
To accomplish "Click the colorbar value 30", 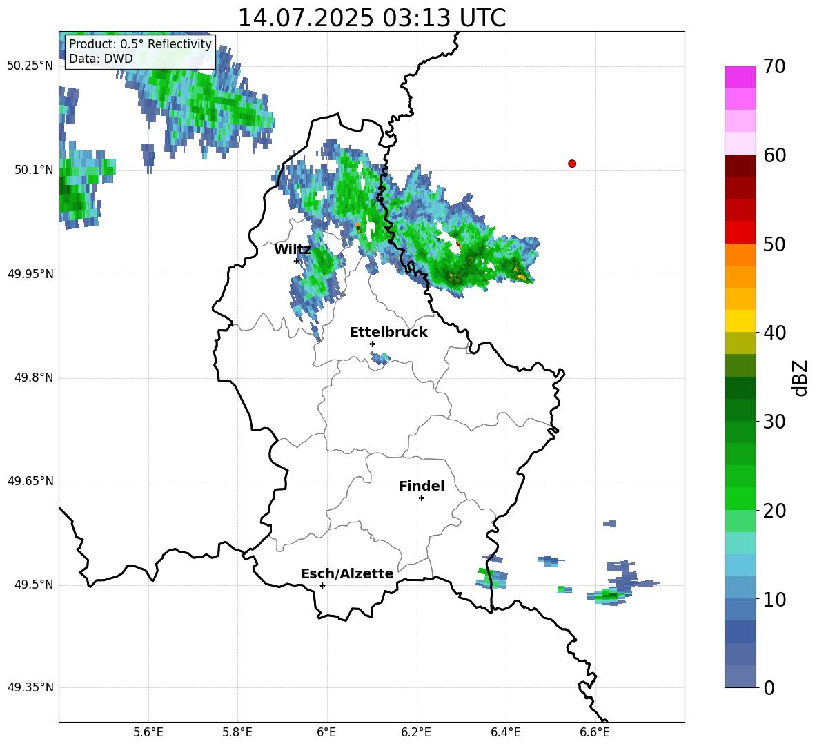I will click(774, 422).
